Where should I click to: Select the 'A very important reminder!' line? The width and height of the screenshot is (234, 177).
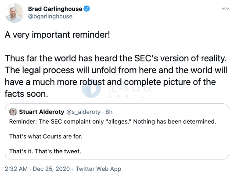coord(58,35)
